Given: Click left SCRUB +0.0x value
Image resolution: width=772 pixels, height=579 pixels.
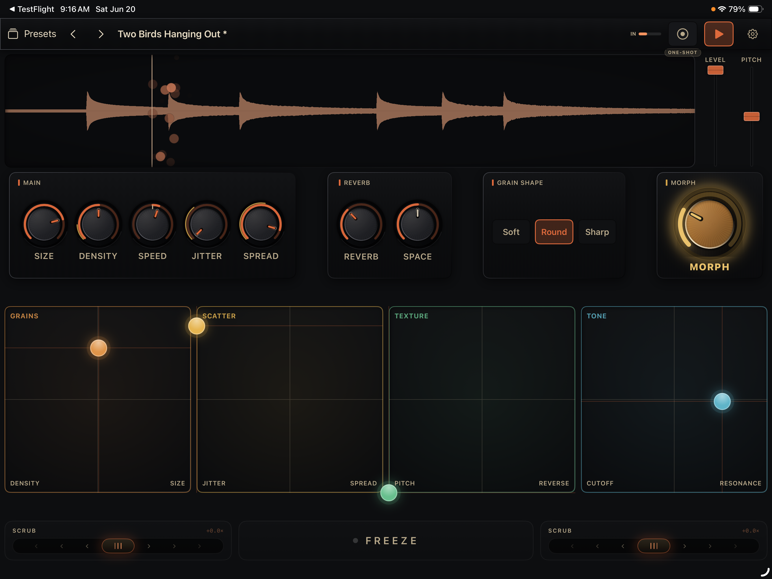Looking at the screenshot, I should coord(215,531).
